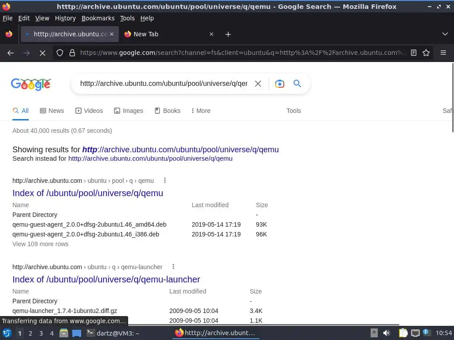454x340 pixels.
Task: Select the All search tab
Action: point(20,111)
